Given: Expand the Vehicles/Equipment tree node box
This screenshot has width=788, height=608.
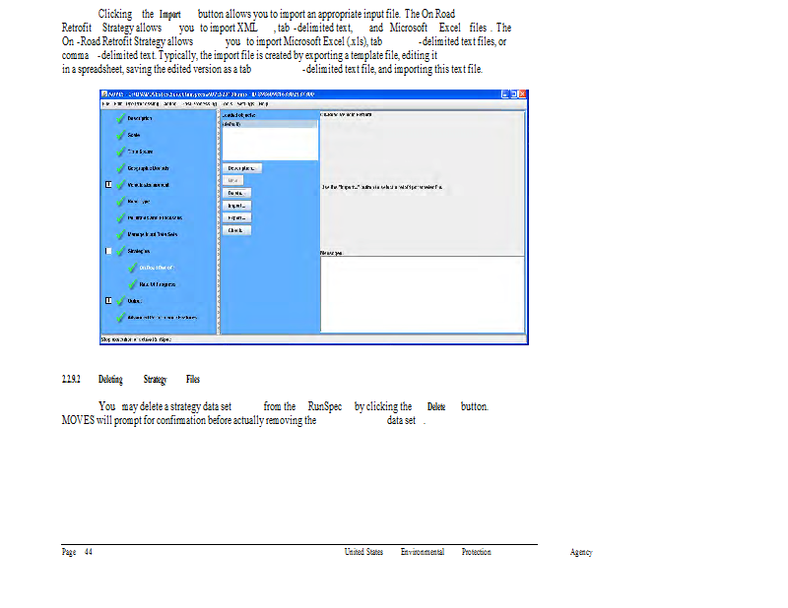Looking at the screenshot, I should point(108,185).
